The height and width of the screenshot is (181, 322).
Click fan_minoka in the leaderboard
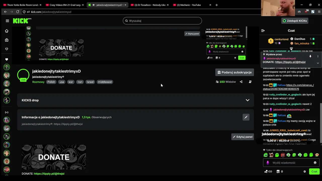(302, 43)
